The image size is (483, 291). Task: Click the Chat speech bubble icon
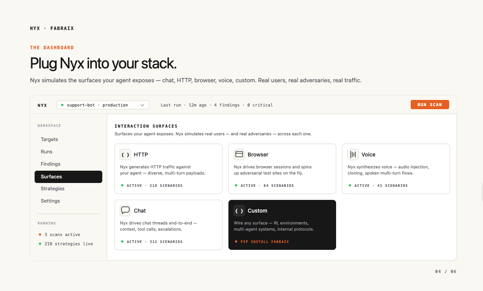point(125,211)
